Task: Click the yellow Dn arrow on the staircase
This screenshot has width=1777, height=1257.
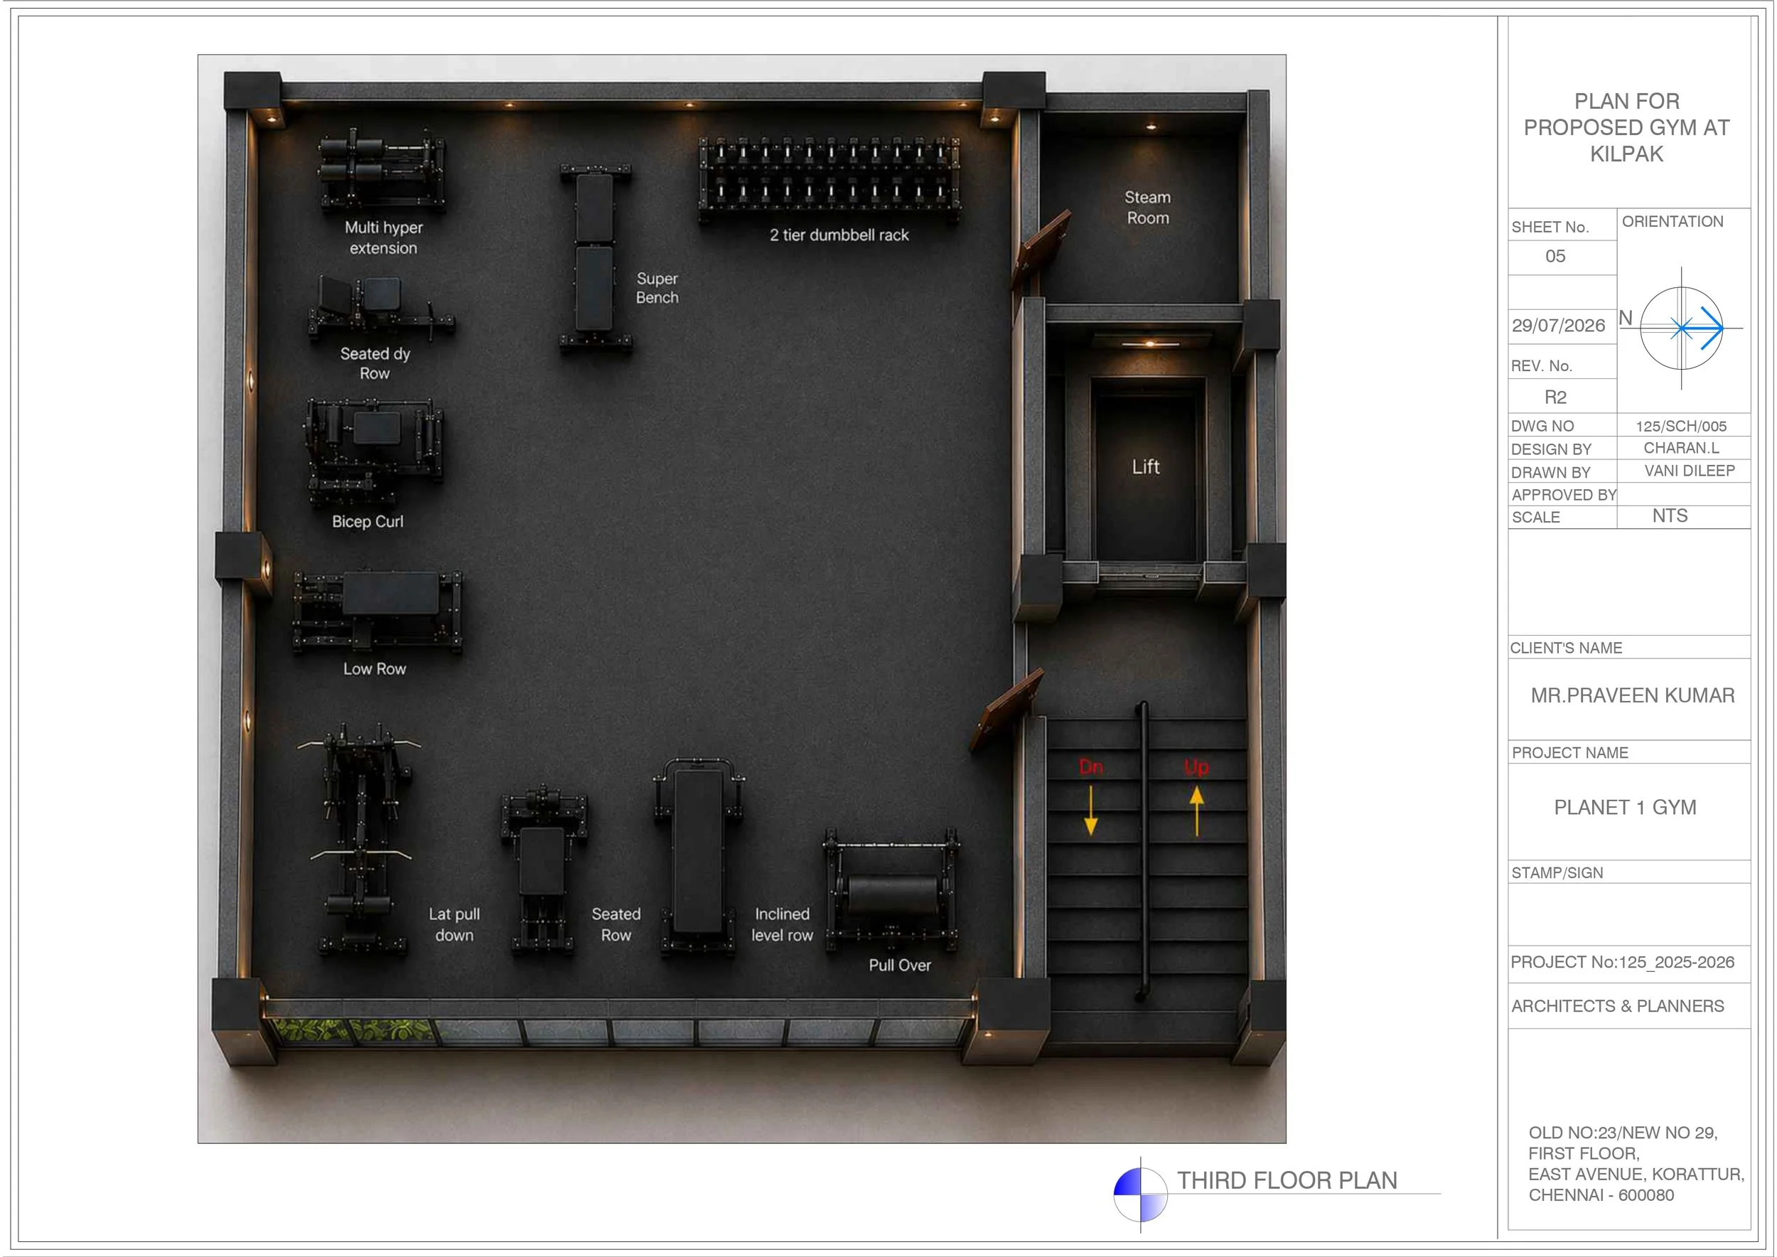Action: [x=1090, y=811]
